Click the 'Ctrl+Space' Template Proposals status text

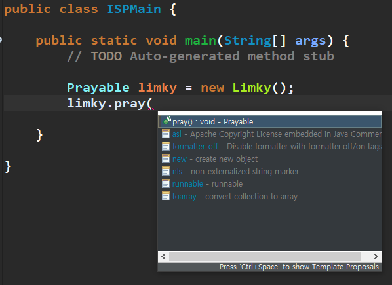coord(299,267)
